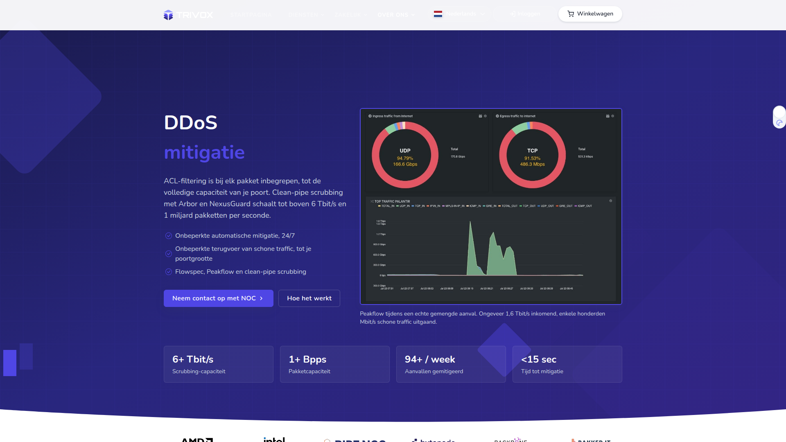Click the DDoS heading text
The width and height of the screenshot is (786, 442).
pos(191,122)
